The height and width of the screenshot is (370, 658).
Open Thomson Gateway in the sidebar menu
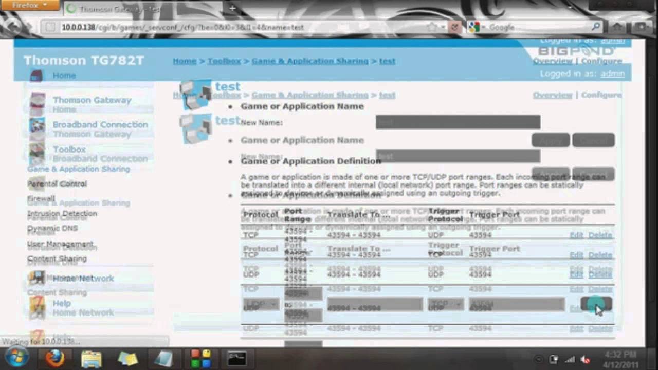(x=92, y=100)
